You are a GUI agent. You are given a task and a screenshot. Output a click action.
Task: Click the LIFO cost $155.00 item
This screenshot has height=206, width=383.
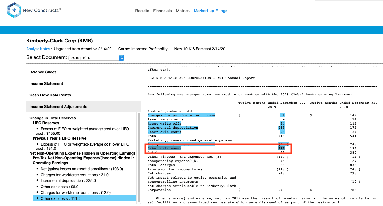82,131
